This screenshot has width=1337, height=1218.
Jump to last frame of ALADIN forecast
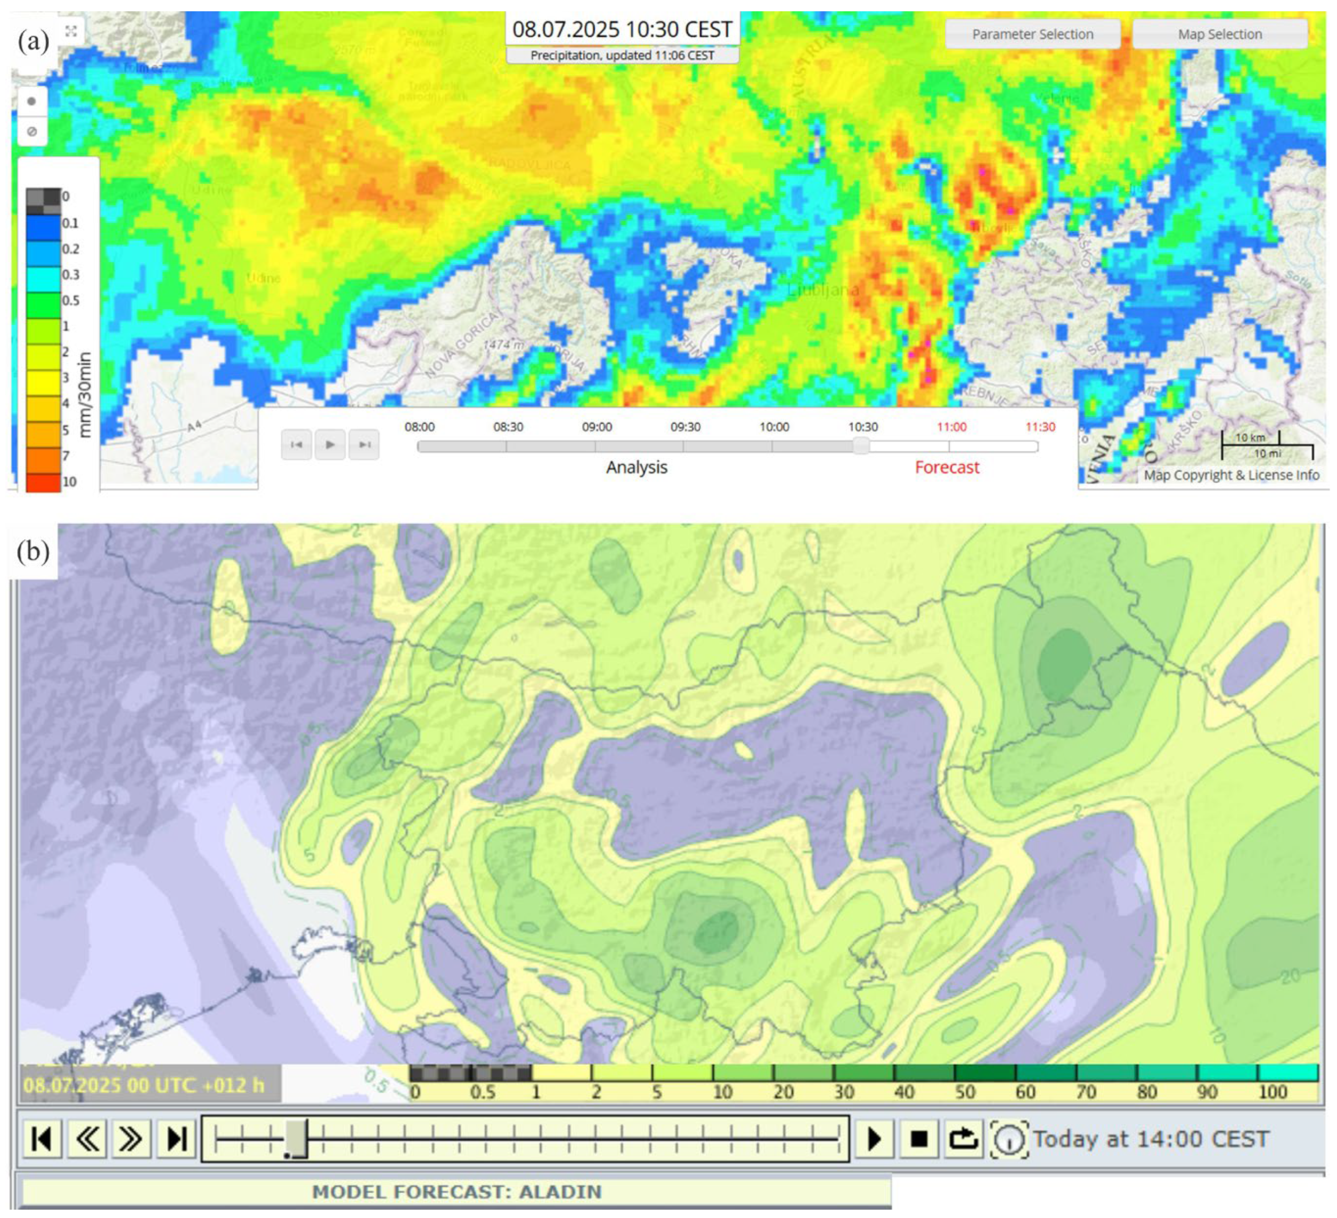pos(176,1140)
